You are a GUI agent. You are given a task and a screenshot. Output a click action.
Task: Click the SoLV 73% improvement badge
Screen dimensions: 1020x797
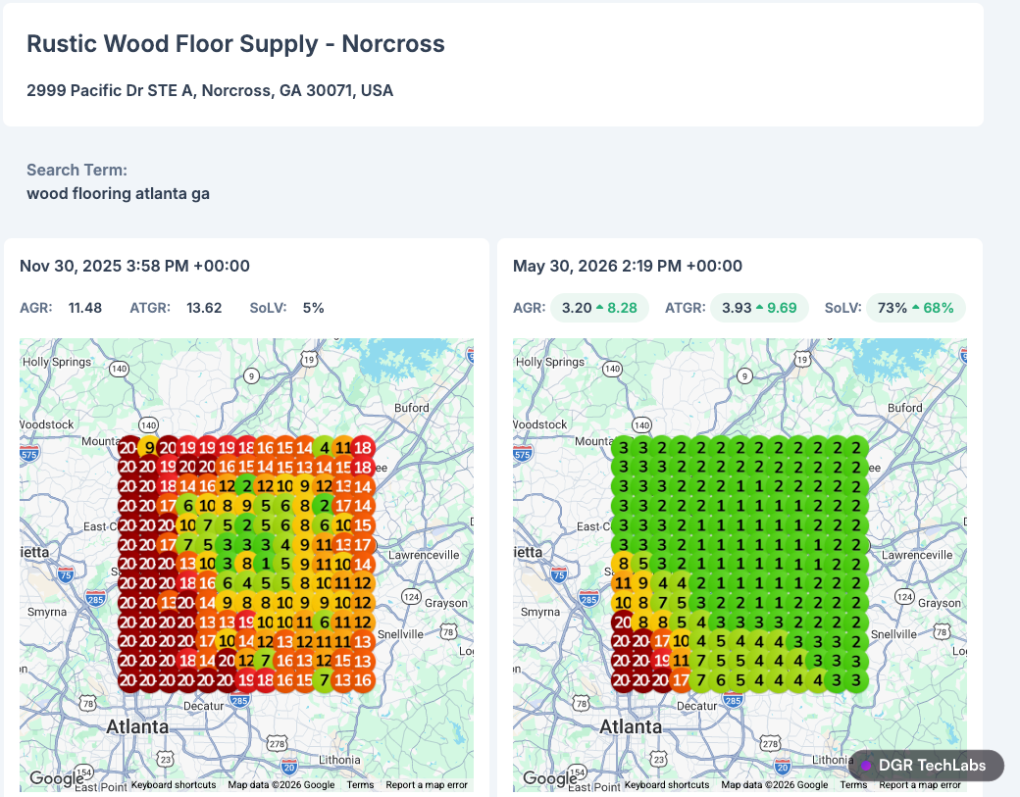click(915, 308)
